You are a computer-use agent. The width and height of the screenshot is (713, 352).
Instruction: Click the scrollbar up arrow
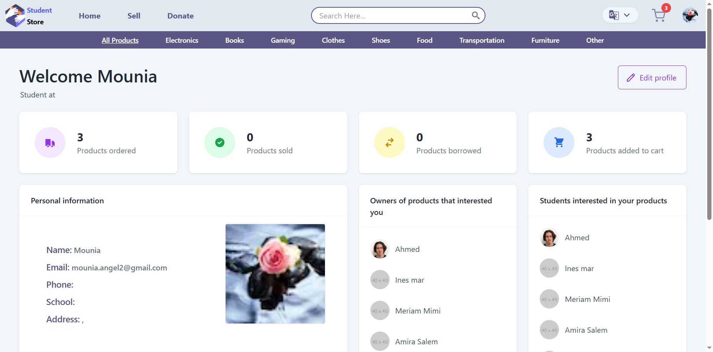tap(709, 3)
